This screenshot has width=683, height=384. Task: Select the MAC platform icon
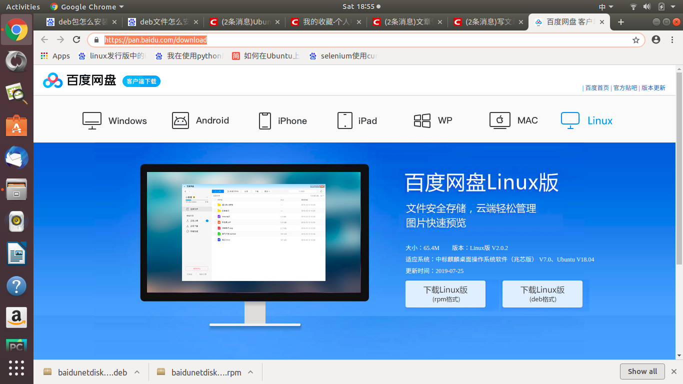[x=499, y=120]
